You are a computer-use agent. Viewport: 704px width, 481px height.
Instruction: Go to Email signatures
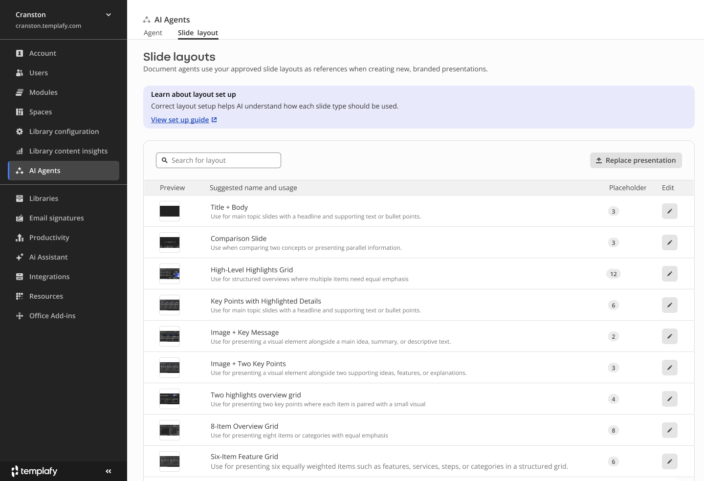point(64,218)
